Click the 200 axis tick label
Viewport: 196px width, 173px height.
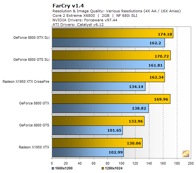click(x=190, y=163)
